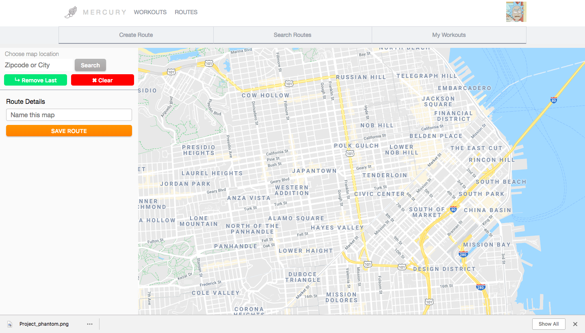Click the TENDERLOIN map label
585x333 pixels.
pos(385,175)
